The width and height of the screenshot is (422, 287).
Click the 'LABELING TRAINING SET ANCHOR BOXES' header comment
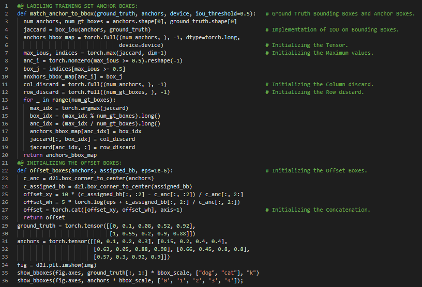pyautogui.click(x=74, y=6)
